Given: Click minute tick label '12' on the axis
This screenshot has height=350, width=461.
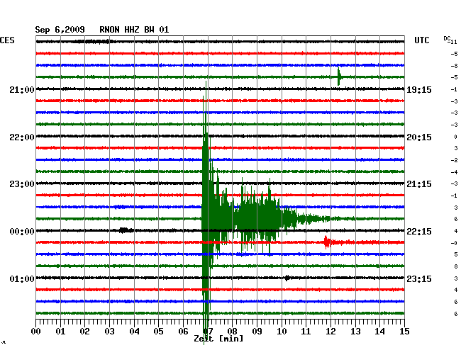Looking at the screenshot, I should click(331, 332).
